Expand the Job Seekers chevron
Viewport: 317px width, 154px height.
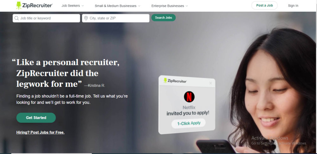pyautogui.click(x=82, y=6)
